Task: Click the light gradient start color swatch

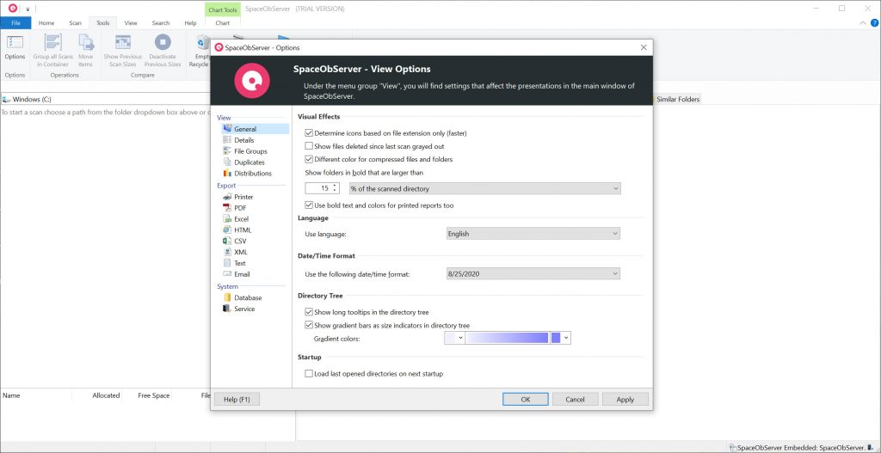Action: (451, 338)
